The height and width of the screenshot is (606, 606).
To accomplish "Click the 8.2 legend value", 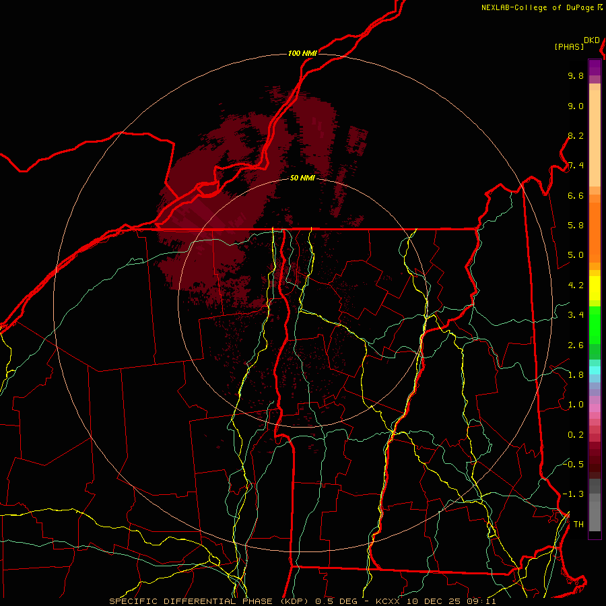I will [576, 135].
